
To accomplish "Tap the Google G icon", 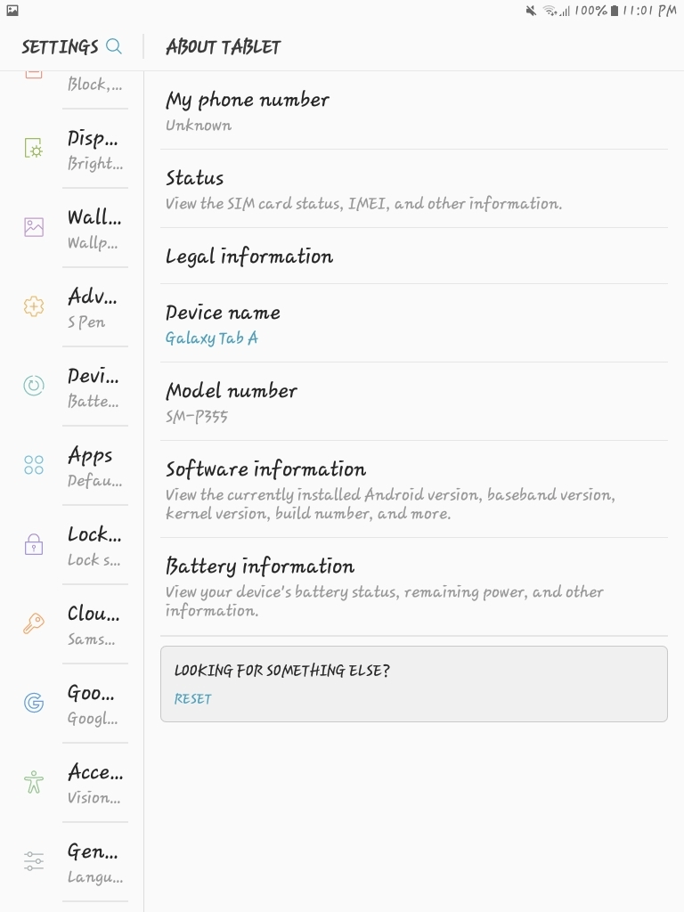I will coord(34,703).
